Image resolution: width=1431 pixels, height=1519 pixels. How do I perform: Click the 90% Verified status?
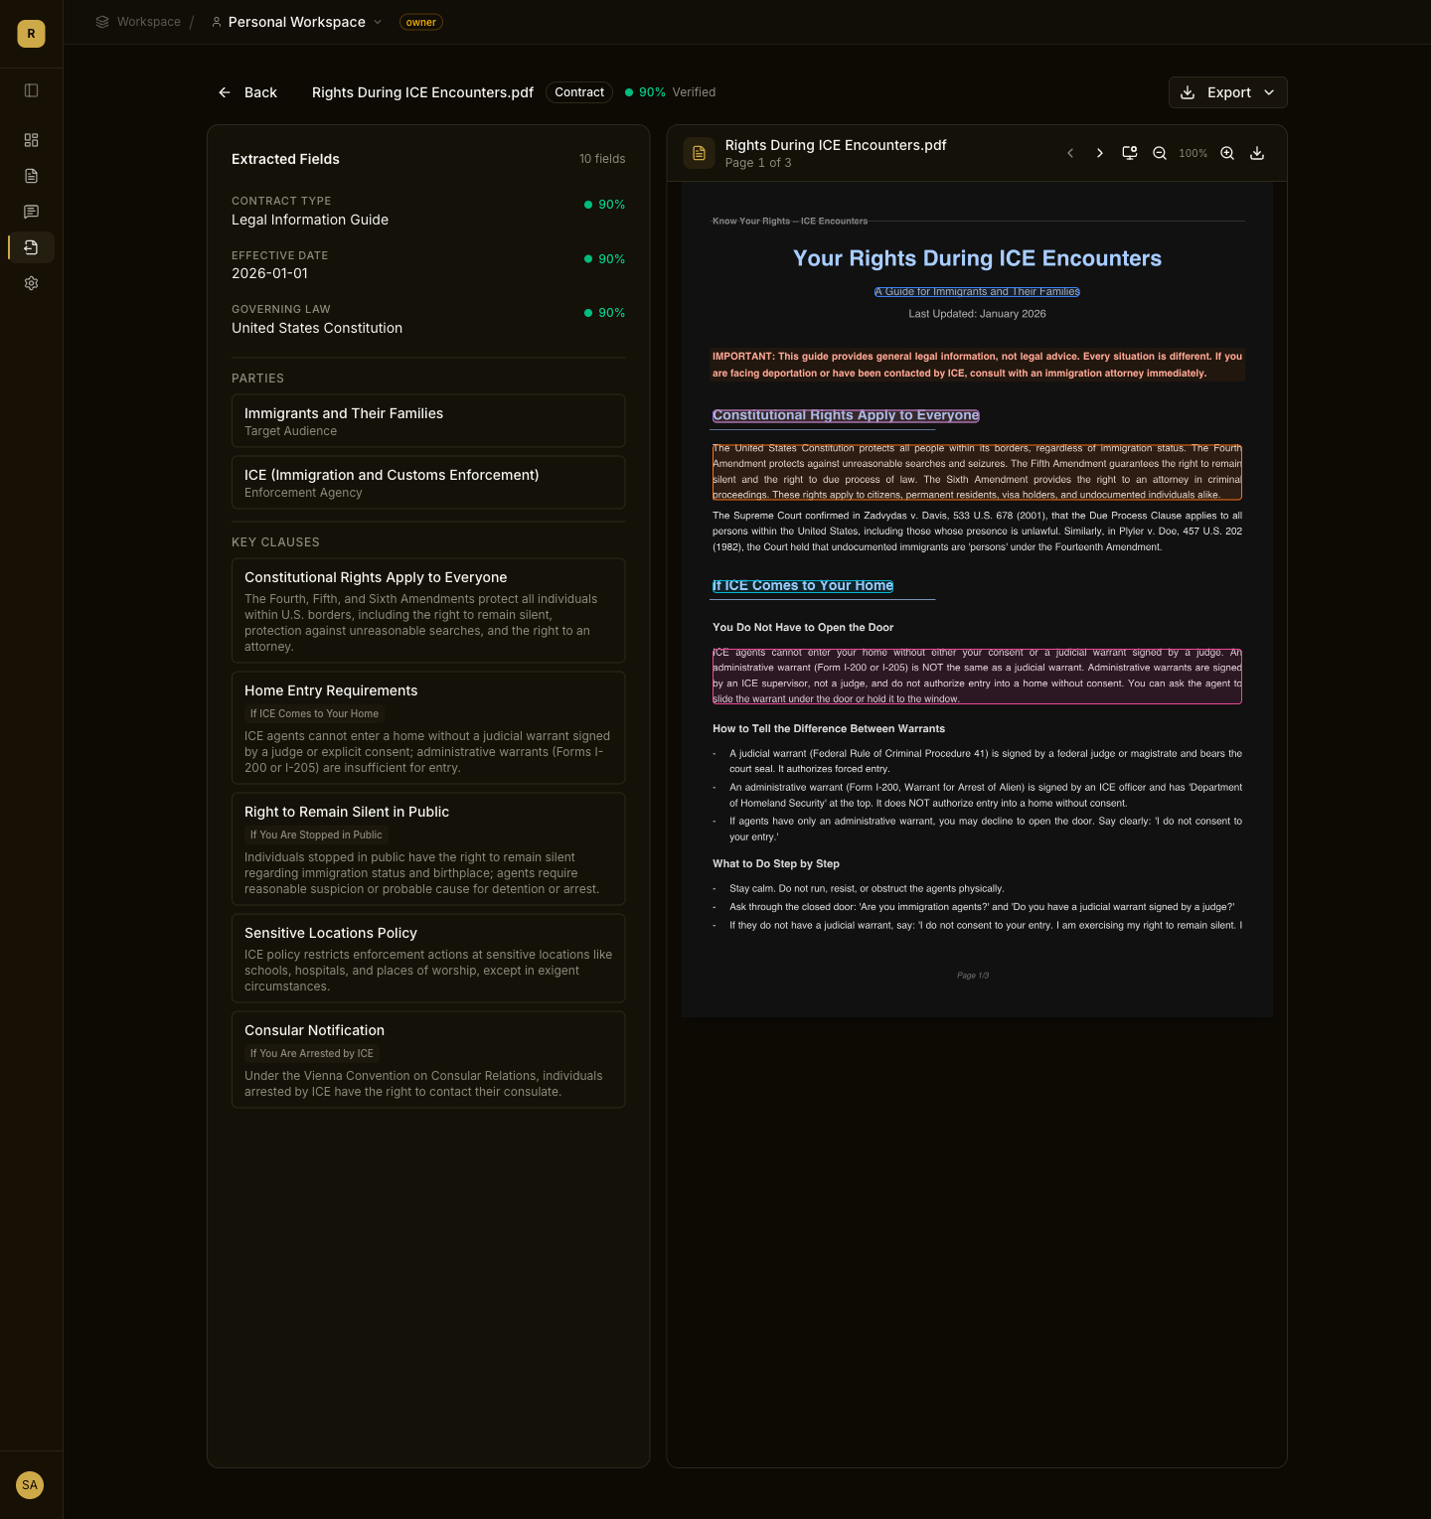click(x=671, y=92)
